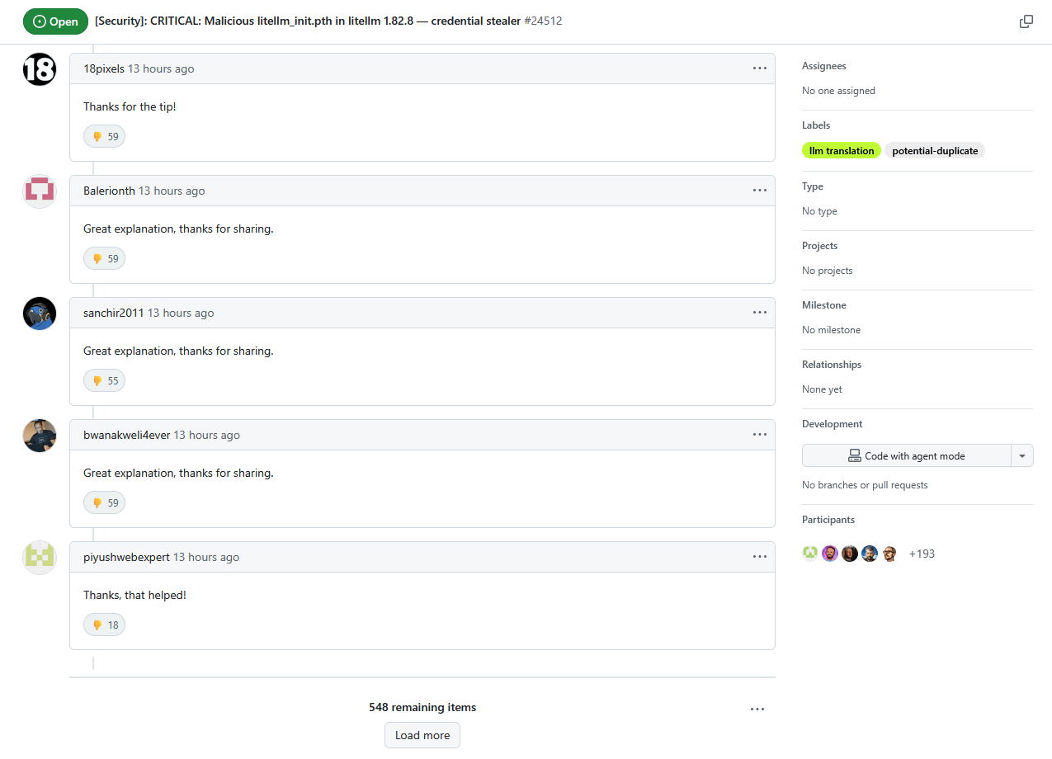Image resolution: width=1052 pixels, height=759 pixels.
Task: Click fifth participant avatar in Participants
Action: point(889,554)
